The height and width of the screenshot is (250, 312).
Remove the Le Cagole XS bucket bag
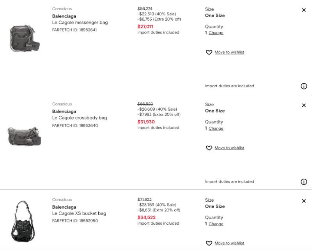click(304, 201)
